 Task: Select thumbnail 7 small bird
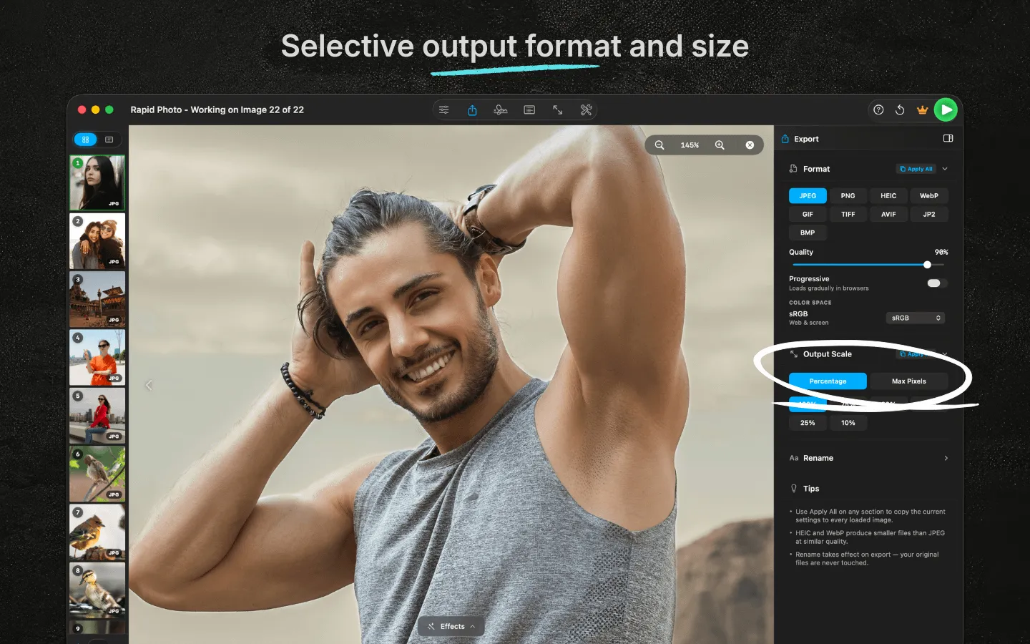97,532
